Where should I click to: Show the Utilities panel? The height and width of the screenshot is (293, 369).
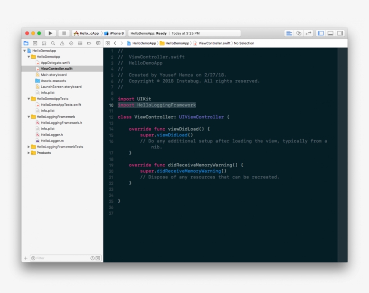tap(341, 33)
